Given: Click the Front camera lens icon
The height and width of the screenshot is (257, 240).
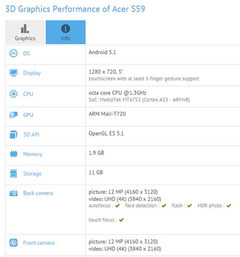Looking at the screenshot, I should tap(13, 243).
